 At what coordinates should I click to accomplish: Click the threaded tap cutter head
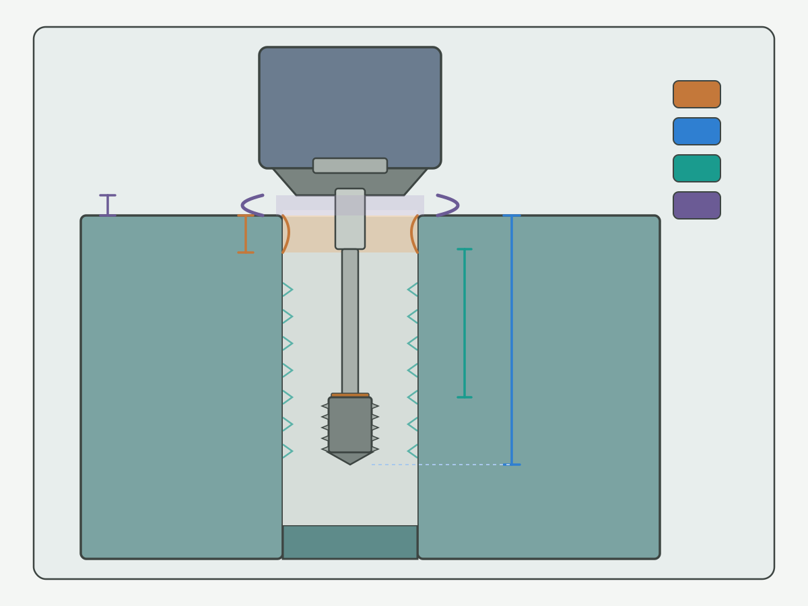350,429
